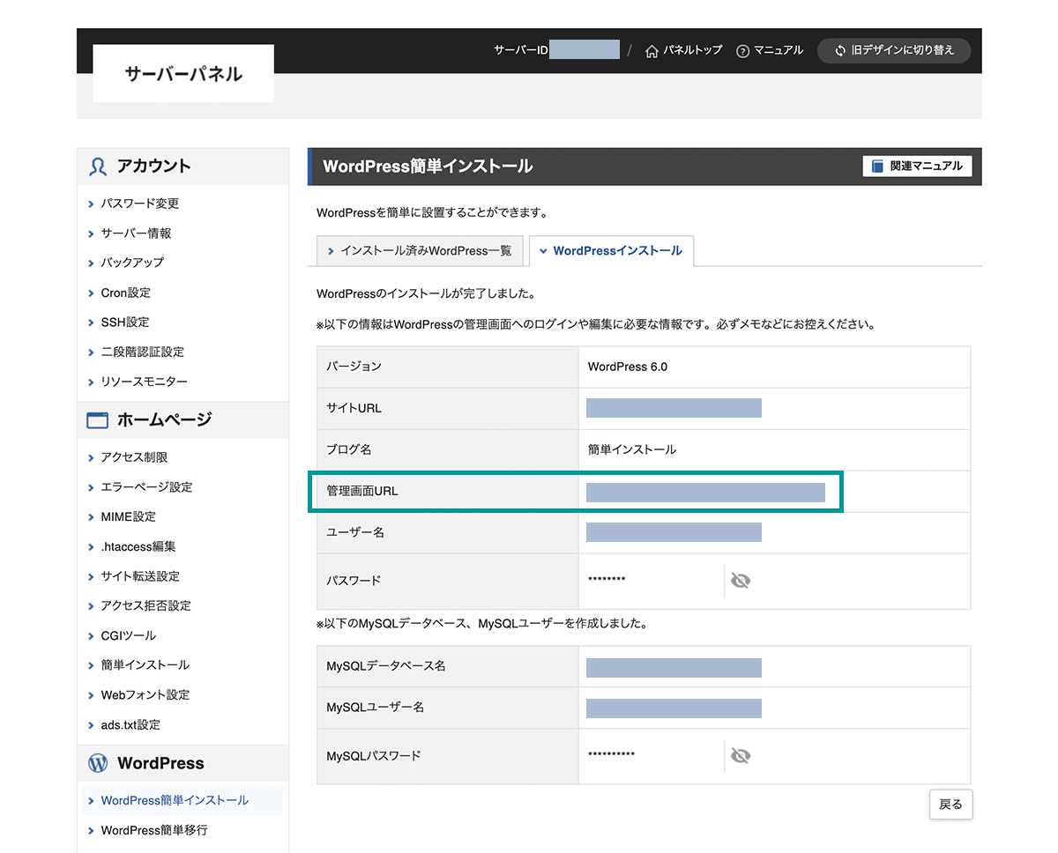Open サイト転送設定 in sidebar
1058x853 pixels.
140,576
